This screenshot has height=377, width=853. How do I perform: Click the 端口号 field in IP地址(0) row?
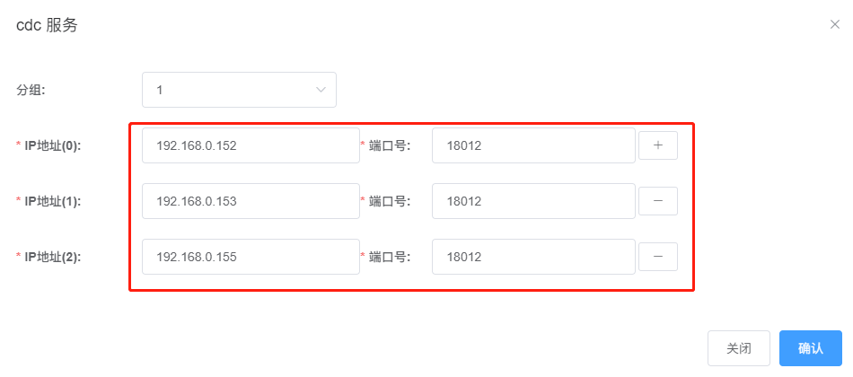click(x=532, y=145)
